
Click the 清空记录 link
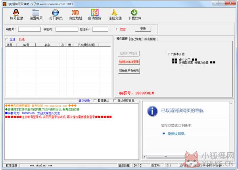pyautogui.click(x=84, y=101)
